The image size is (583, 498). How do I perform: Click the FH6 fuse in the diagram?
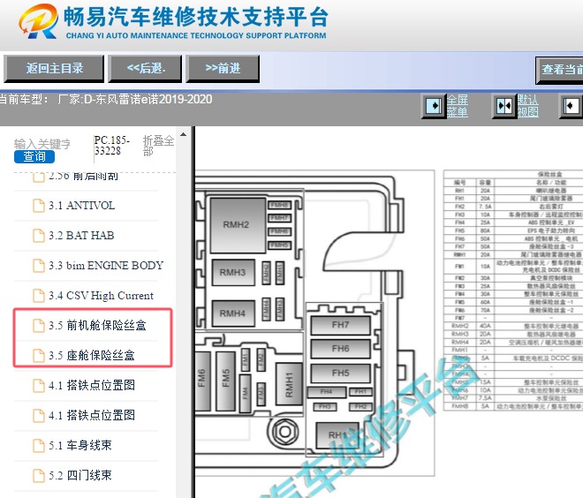tap(341, 349)
